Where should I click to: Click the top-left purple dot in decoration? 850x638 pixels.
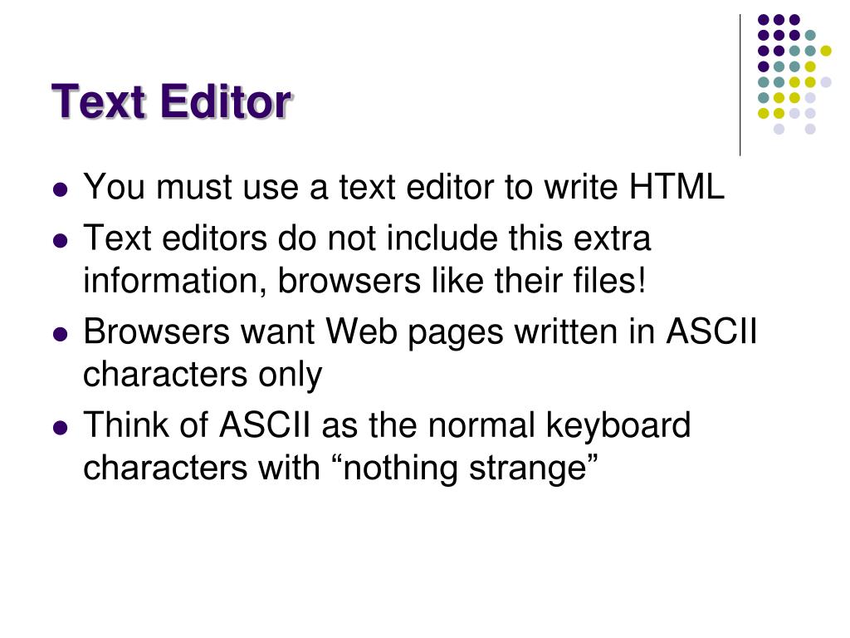[x=764, y=20]
